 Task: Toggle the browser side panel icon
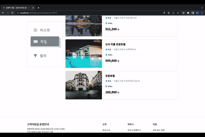[193, 13]
